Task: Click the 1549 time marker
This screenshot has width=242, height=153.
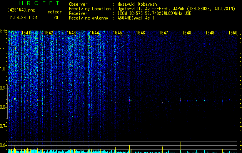Action: click(x=210, y=33)
